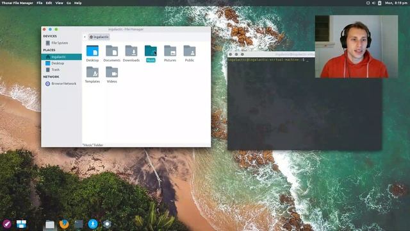Click the clock showing Mon, 8:19 pm

[x=396, y=3]
